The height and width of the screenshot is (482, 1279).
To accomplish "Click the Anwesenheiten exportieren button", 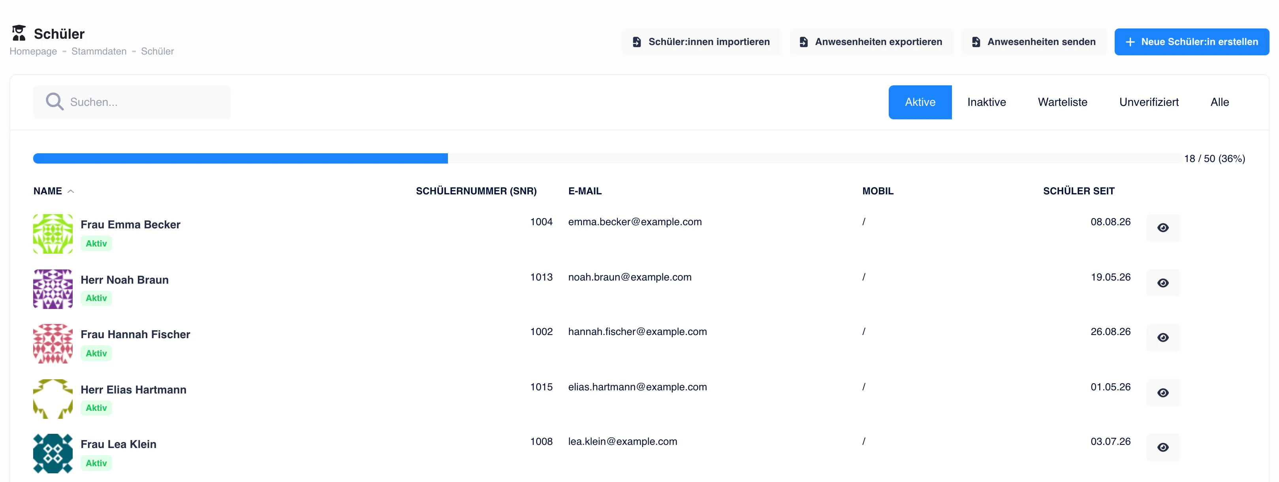I will click(871, 42).
